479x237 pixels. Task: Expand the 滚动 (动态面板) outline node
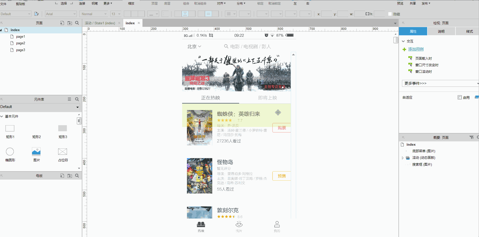click(x=403, y=158)
